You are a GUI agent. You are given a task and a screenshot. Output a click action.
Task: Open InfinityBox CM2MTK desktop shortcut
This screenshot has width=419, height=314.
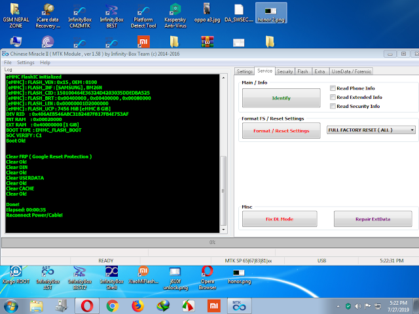(x=80, y=16)
